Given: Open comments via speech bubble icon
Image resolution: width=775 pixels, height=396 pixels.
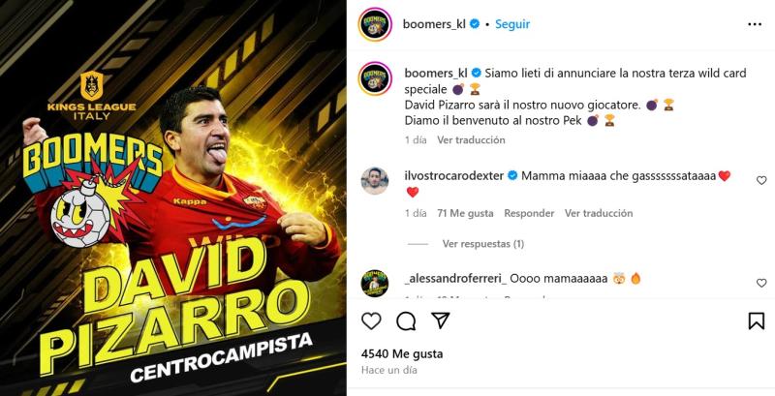Looking at the screenshot, I should [406, 321].
